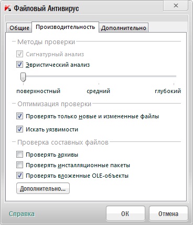Uncheck Проверять только новые и измененные файлы

[x=19, y=116]
